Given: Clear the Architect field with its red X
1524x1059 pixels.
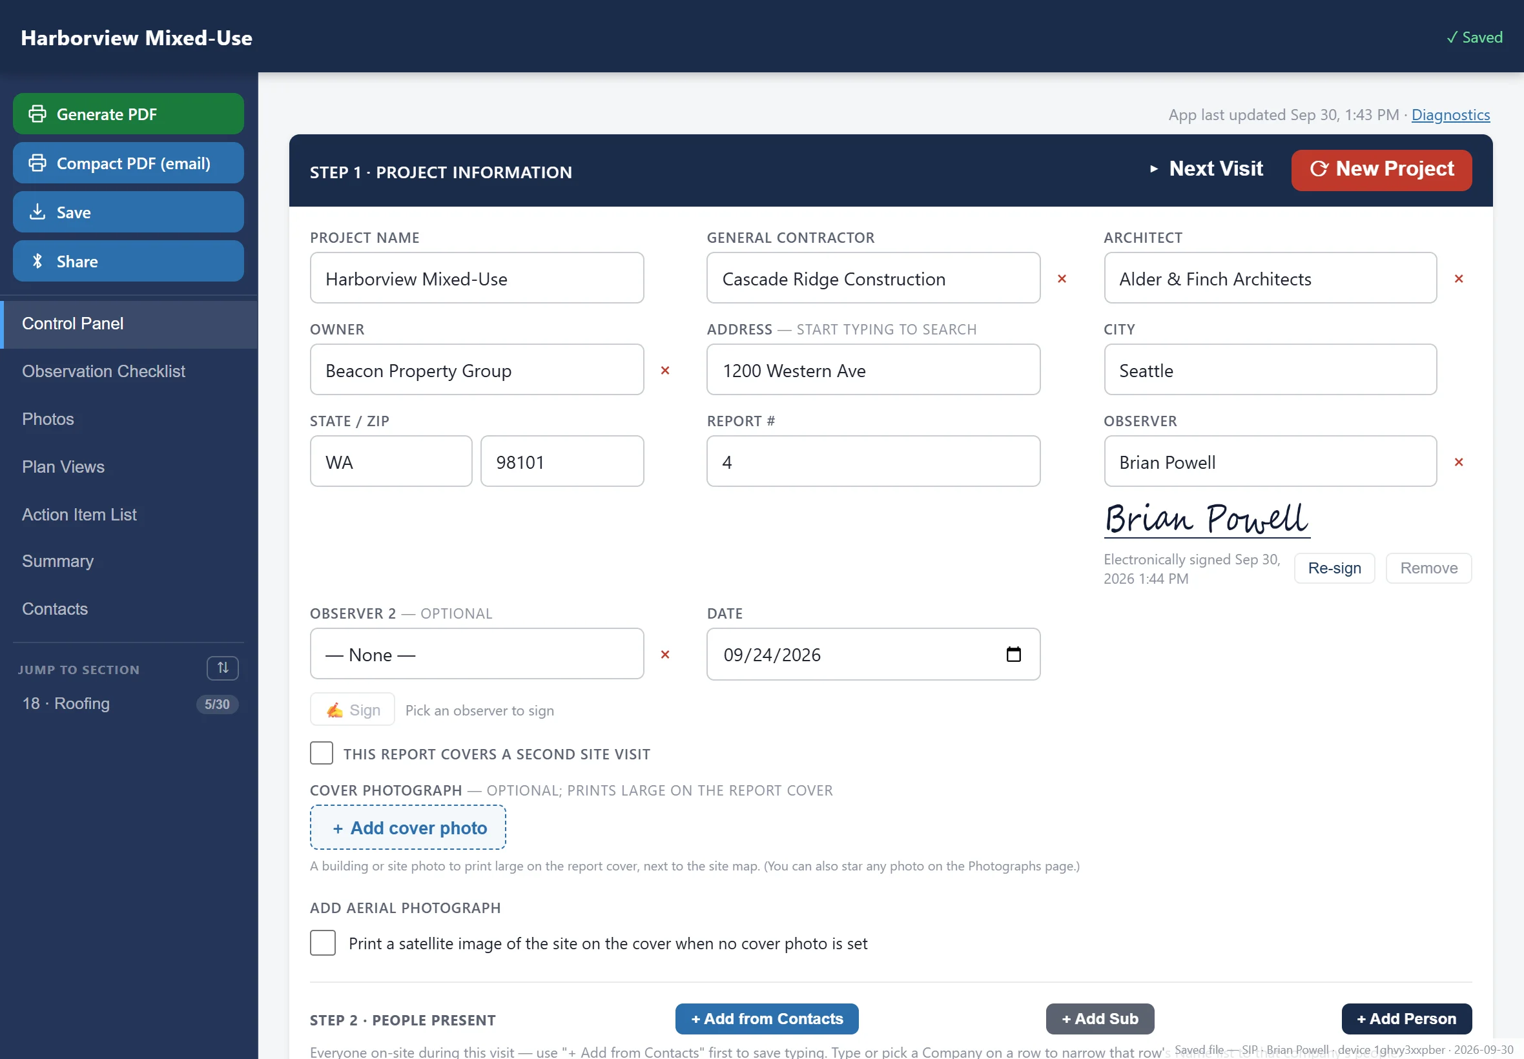Looking at the screenshot, I should pyautogui.click(x=1458, y=279).
